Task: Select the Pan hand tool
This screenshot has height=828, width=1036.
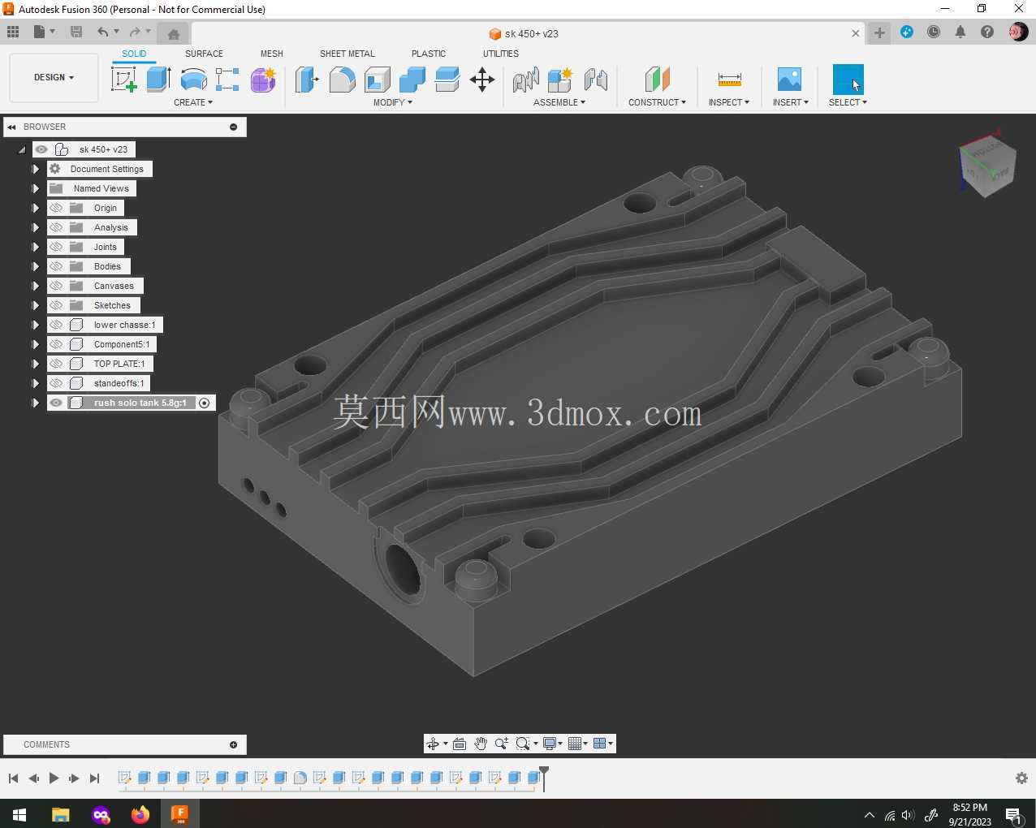Action: (481, 744)
